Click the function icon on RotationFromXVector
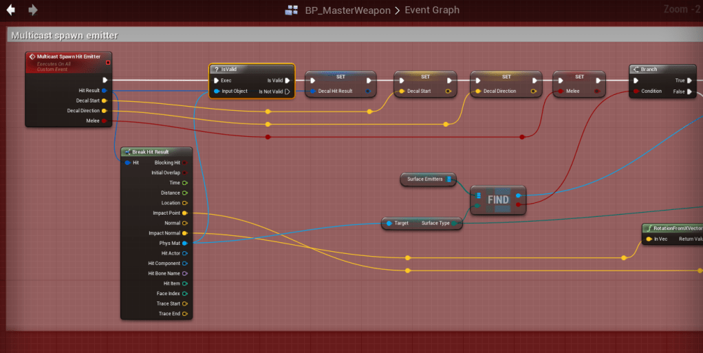 pos(649,228)
